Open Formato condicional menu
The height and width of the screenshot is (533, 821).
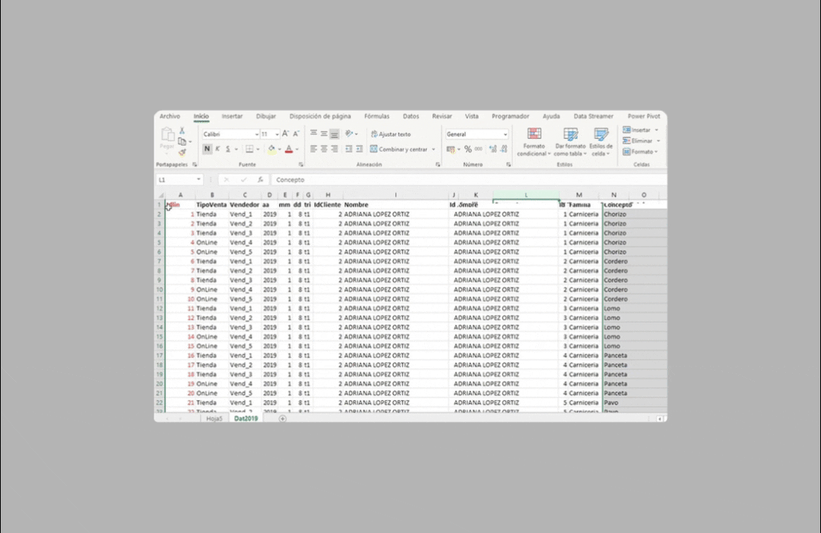coord(534,141)
